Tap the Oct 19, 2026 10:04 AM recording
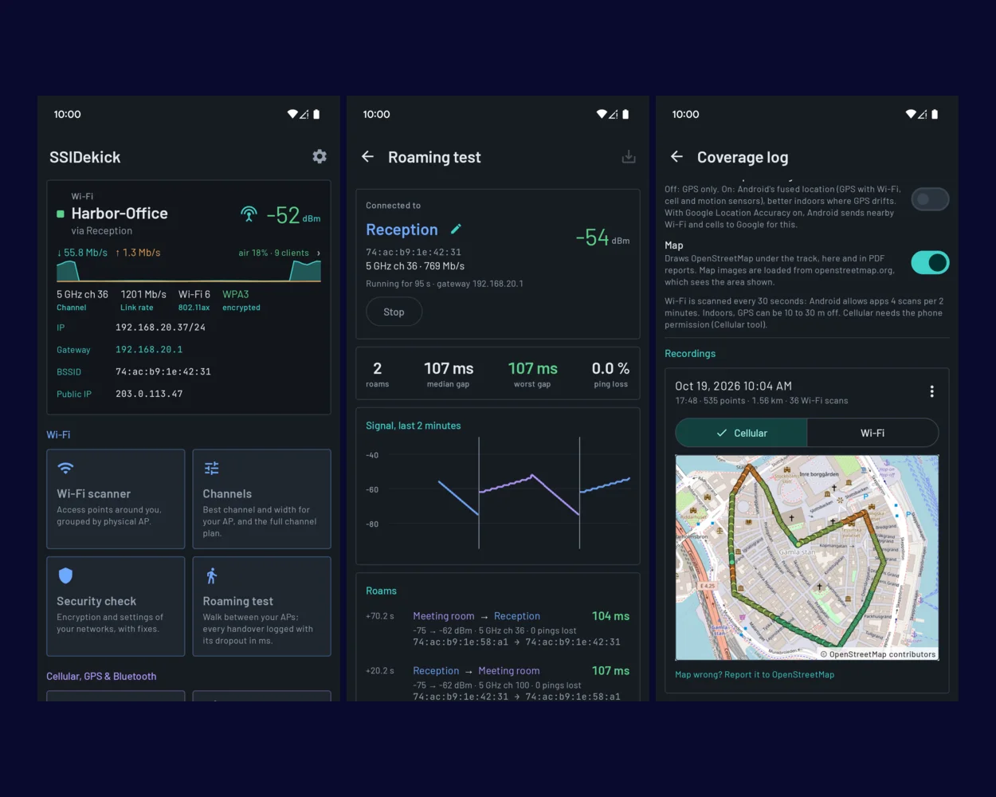The height and width of the screenshot is (797, 996). click(733, 386)
